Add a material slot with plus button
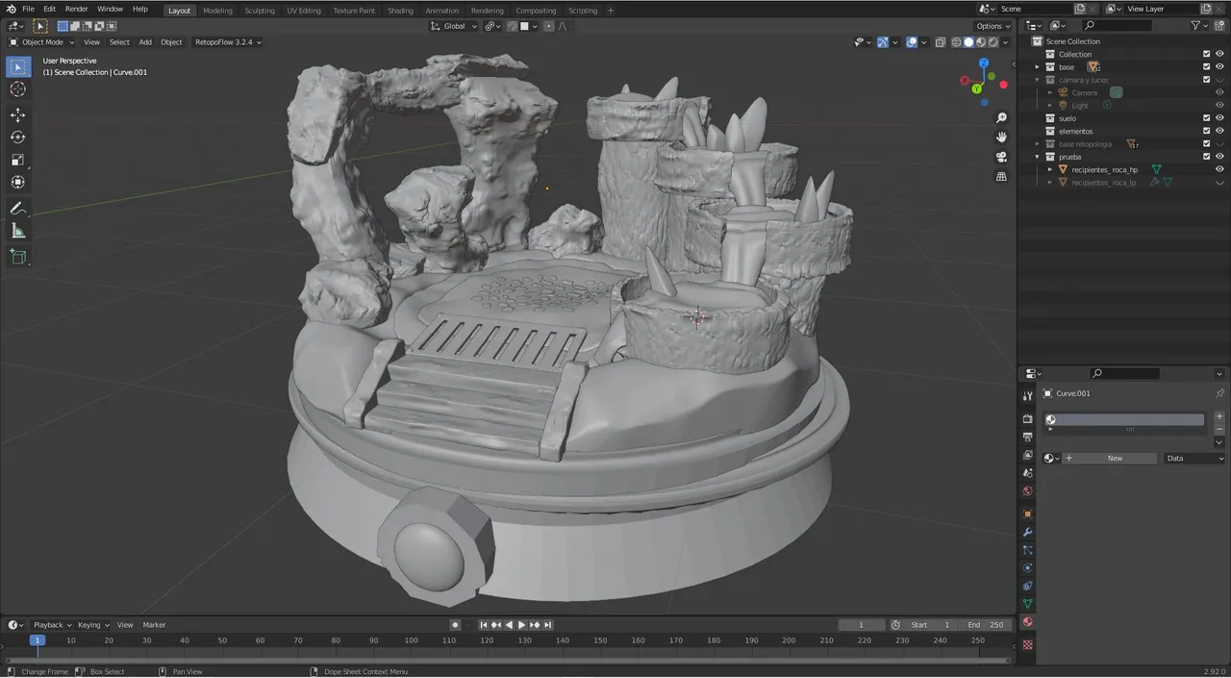The height and width of the screenshot is (678, 1231). [1219, 417]
